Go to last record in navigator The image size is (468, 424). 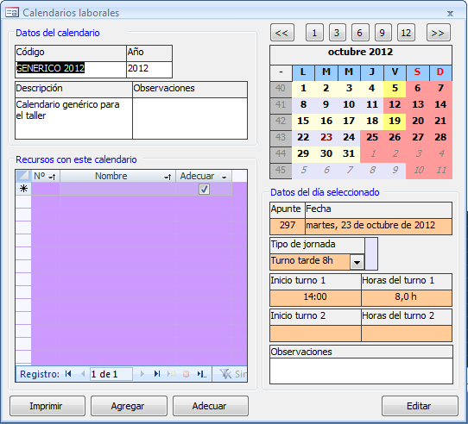coord(157,374)
